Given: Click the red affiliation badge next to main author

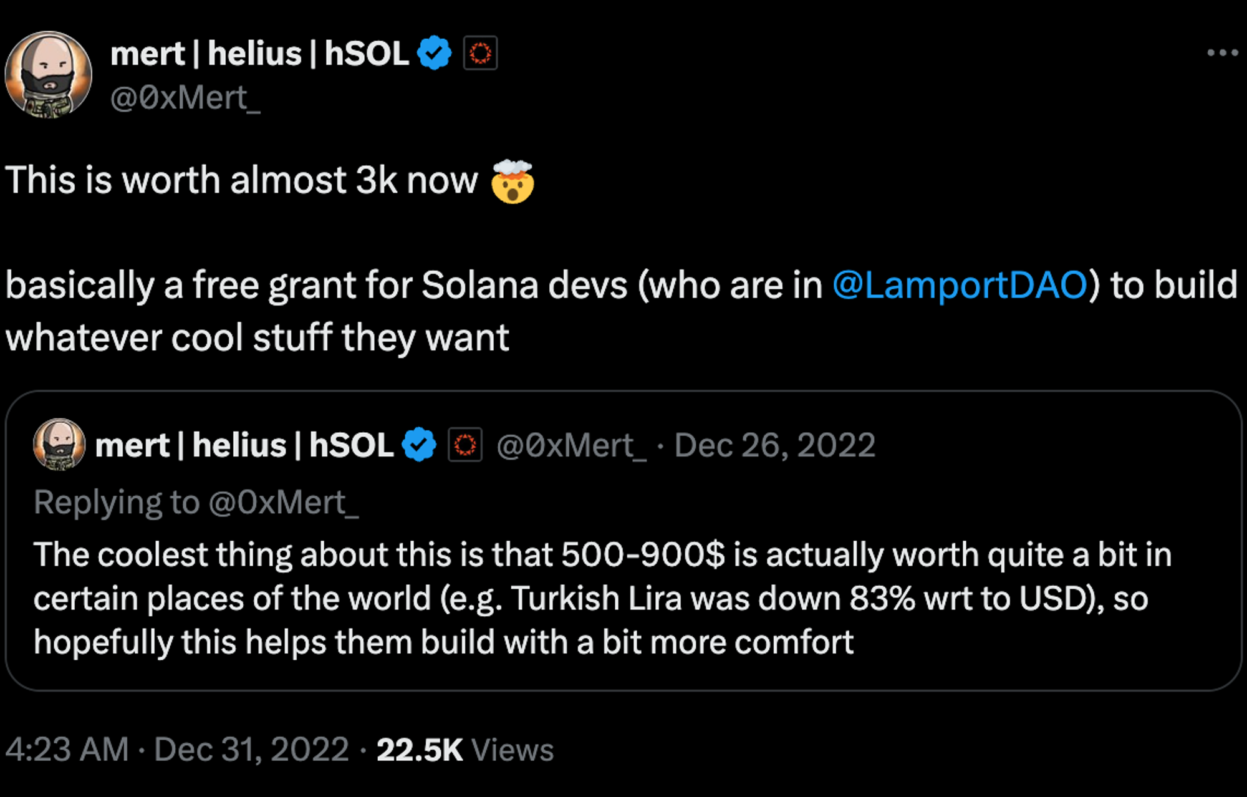Looking at the screenshot, I should click(x=480, y=53).
